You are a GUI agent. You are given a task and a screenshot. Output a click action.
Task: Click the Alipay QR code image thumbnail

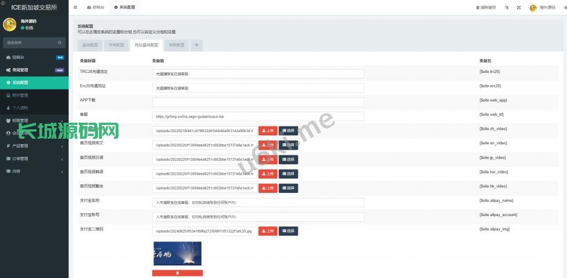177,254
